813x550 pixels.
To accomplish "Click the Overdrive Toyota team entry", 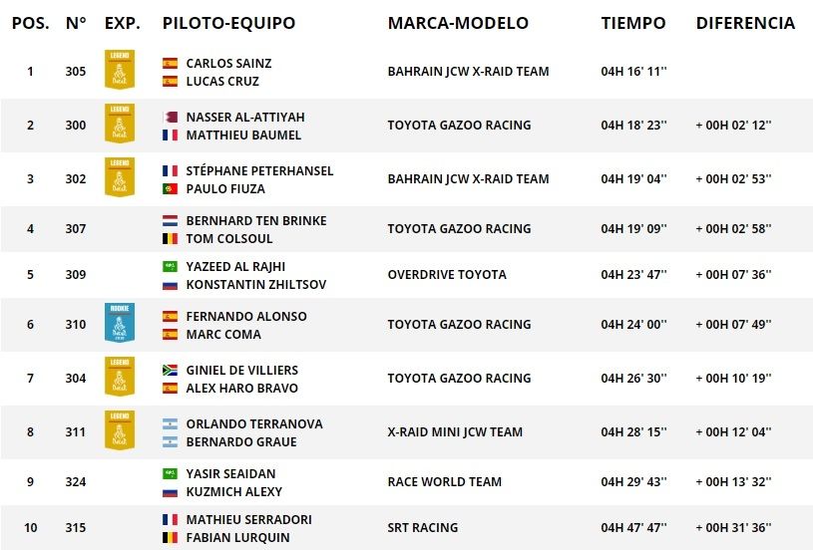I will coord(447,274).
